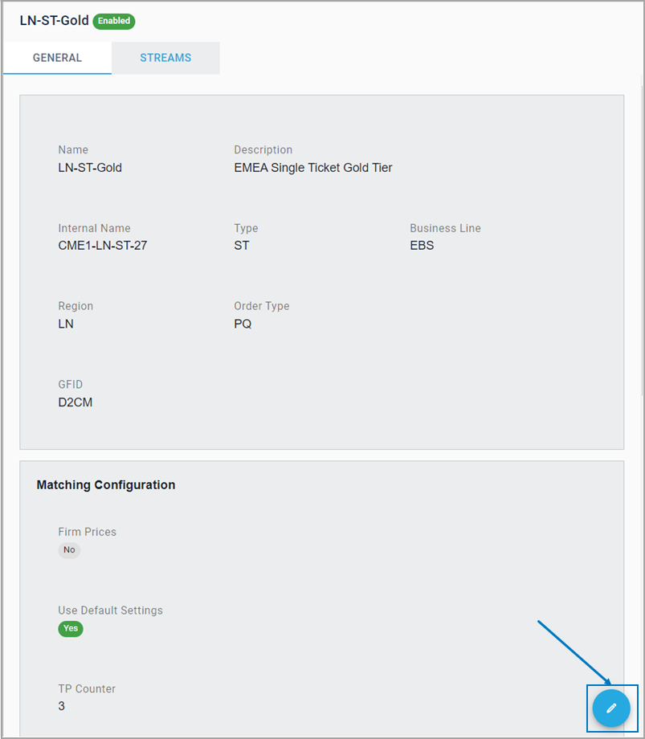Click the TP Counter field label
Screen dimensions: 645x739
87,688
